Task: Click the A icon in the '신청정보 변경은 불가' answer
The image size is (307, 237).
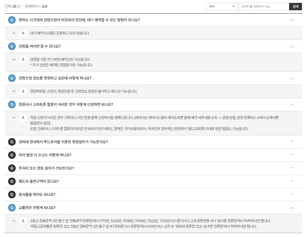Action: tap(23, 91)
